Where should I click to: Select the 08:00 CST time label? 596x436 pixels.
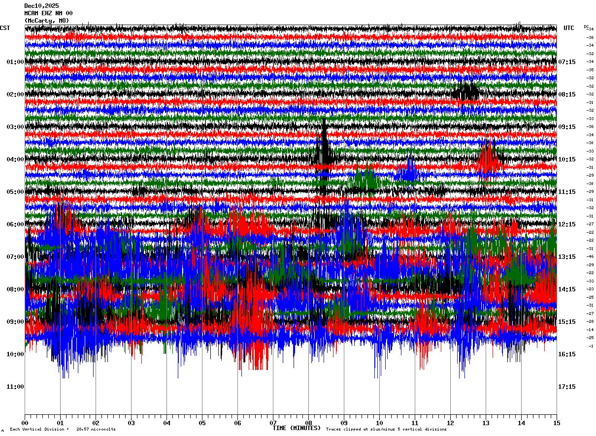point(15,289)
